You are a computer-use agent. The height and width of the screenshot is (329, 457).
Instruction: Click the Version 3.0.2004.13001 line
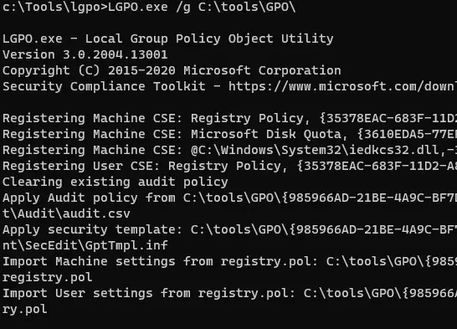click(85, 54)
